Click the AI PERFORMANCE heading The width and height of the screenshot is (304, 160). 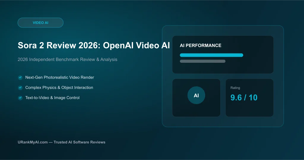tap(200, 46)
